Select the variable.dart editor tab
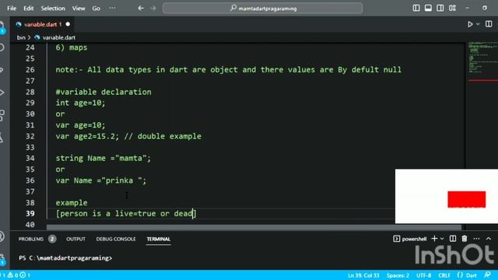The image size is (498, 280). pos(41,24)
